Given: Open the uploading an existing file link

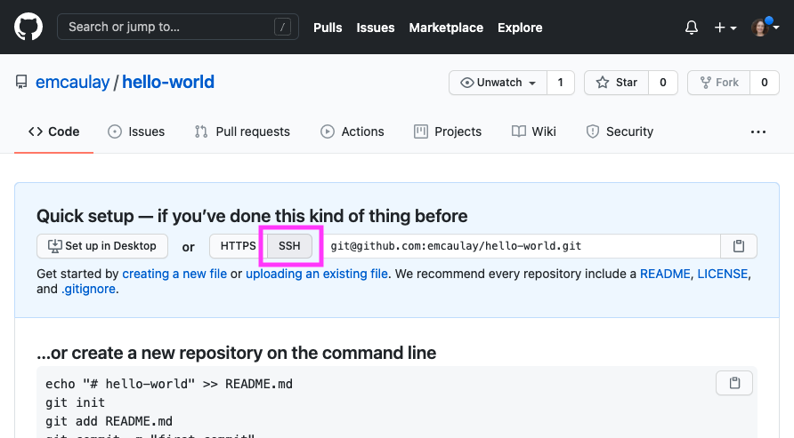Looking at the screenshot, I should coord(317,274).
